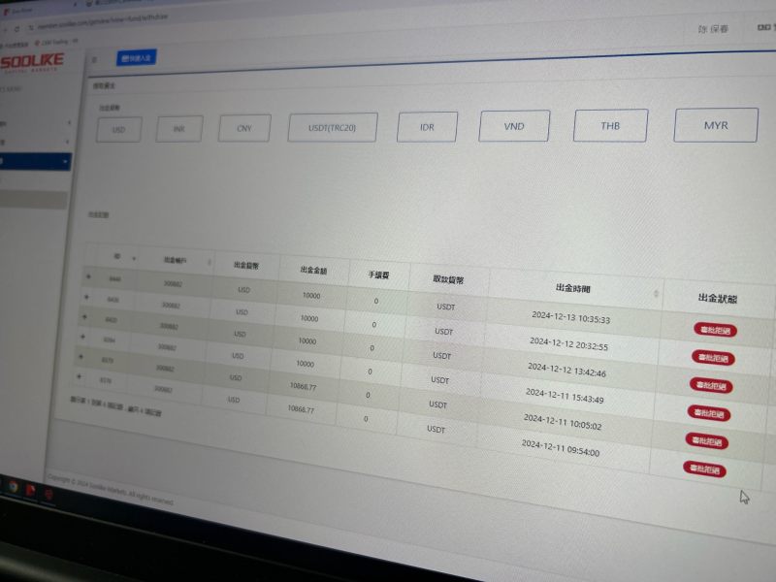Open the user account name at top right
Viewport: 776px width, 582px height.
click(713, 29)
